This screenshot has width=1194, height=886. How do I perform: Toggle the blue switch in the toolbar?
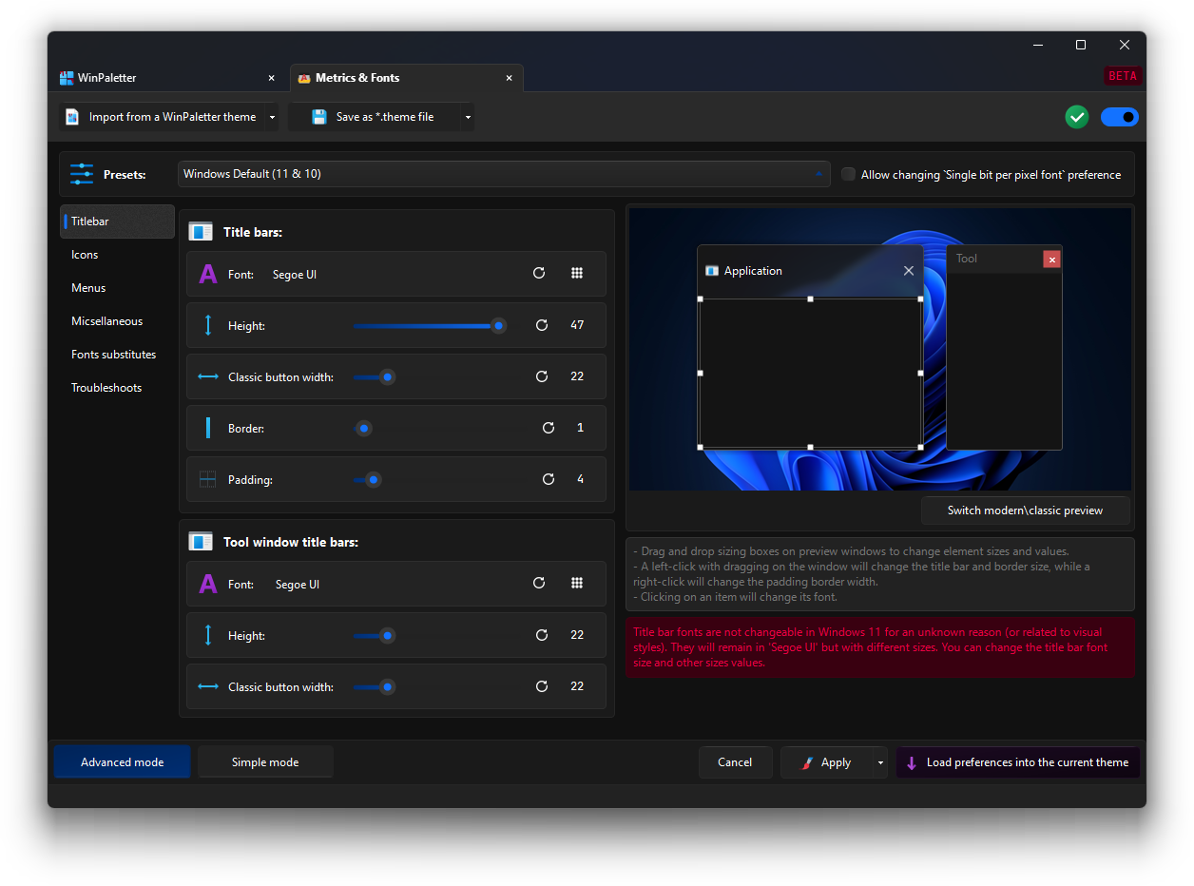1120,117
